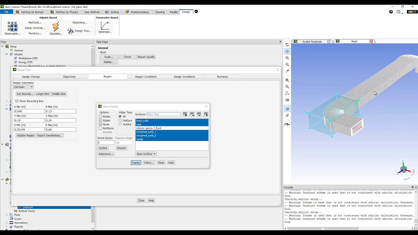Select the Feature edge type radio button
418x235 pixels.
point(120,120)
